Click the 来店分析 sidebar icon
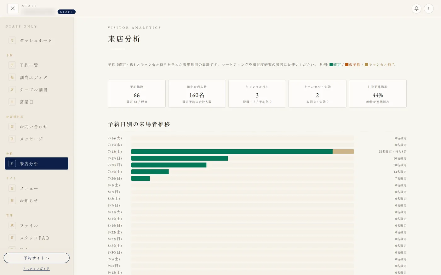 click(x=12, y=163)
